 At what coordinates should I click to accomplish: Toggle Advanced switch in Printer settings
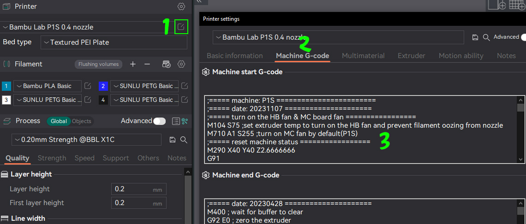tap(523, 37)
